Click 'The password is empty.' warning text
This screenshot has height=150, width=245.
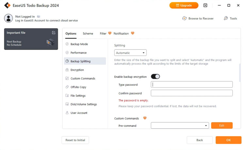tap(133, 100)
